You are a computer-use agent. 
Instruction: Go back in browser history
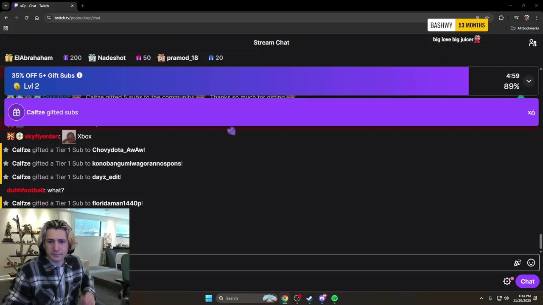tap(6, 18)
